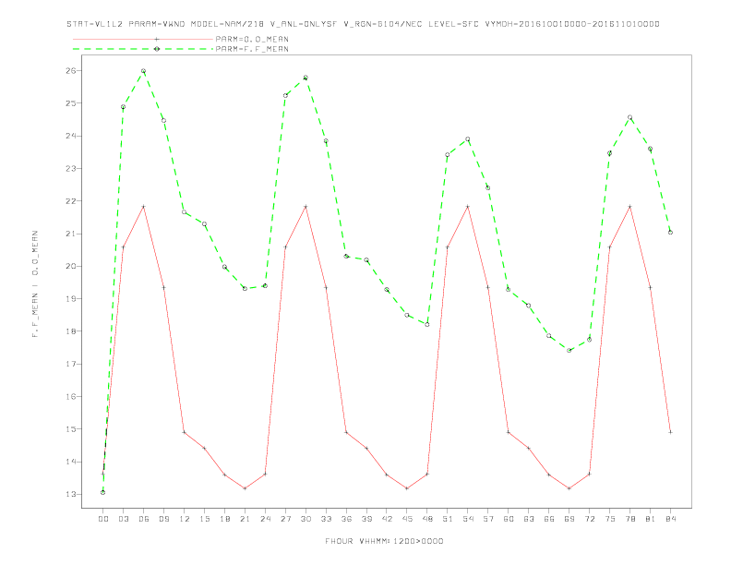This screenshot has width=731, height=565.
Task: Click the x-axis forecast hour label 84
Action: (670, 519)
